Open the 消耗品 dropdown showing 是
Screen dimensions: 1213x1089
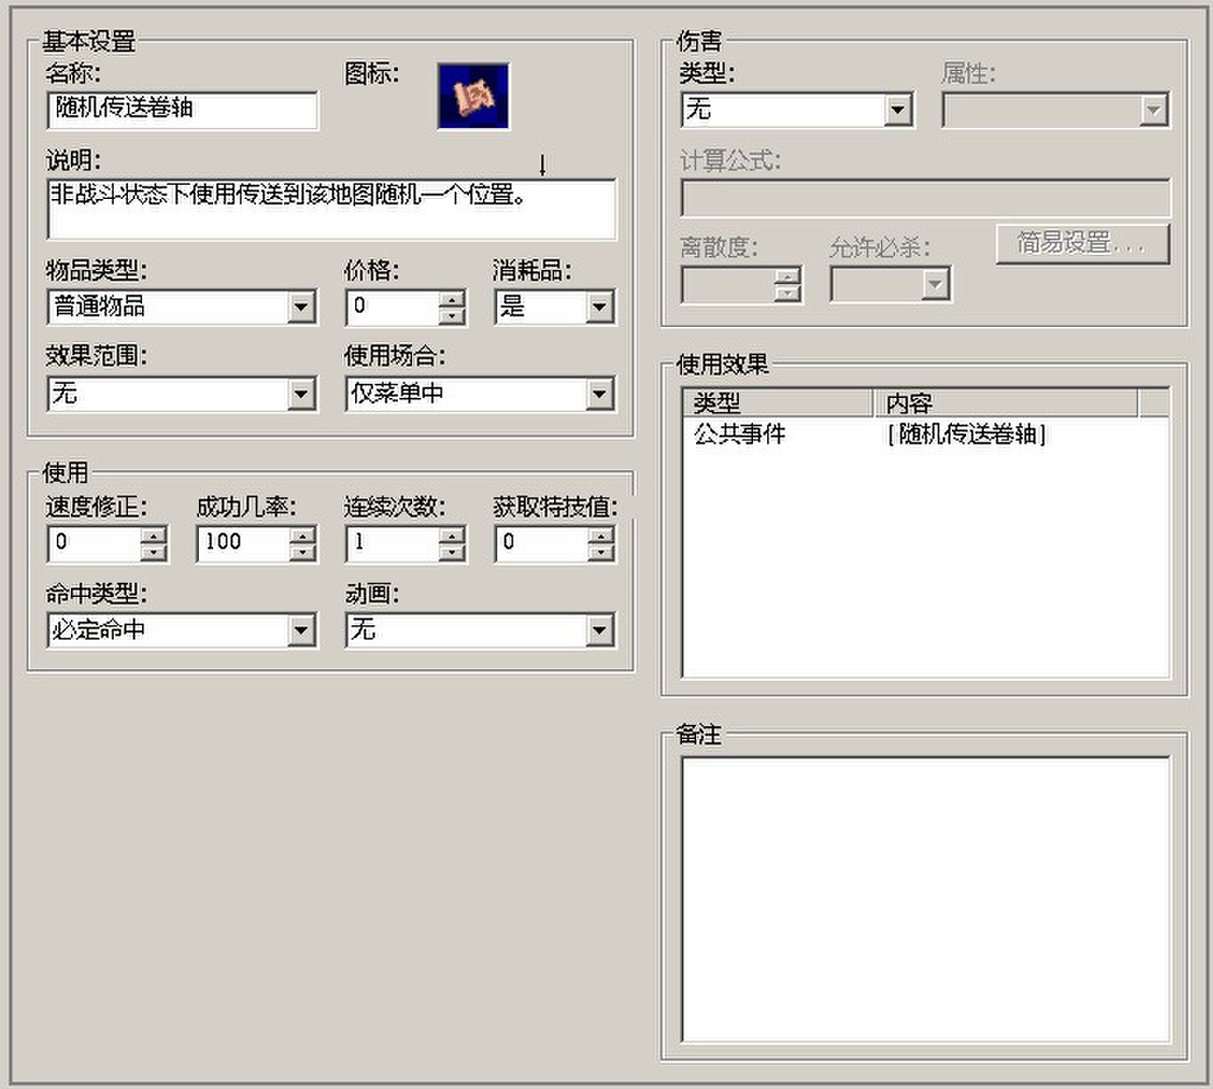point(555,307)
